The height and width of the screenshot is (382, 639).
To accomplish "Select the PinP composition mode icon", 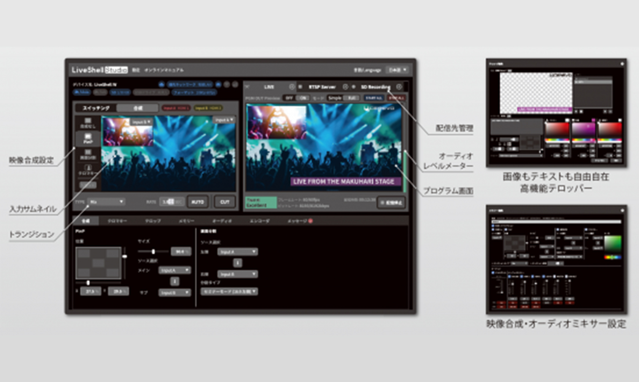I will point(88,138).
